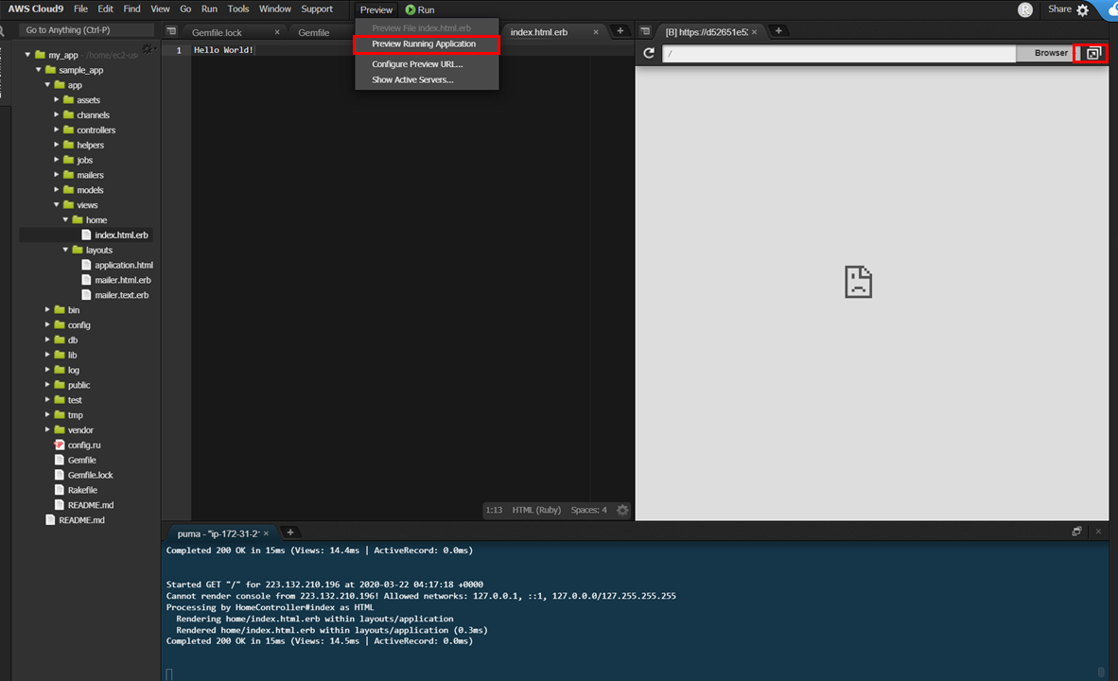The width and height of the screenshot is (1118, 681).
Task: Pop out preview into new window icon
Action: coord(1092,54)
